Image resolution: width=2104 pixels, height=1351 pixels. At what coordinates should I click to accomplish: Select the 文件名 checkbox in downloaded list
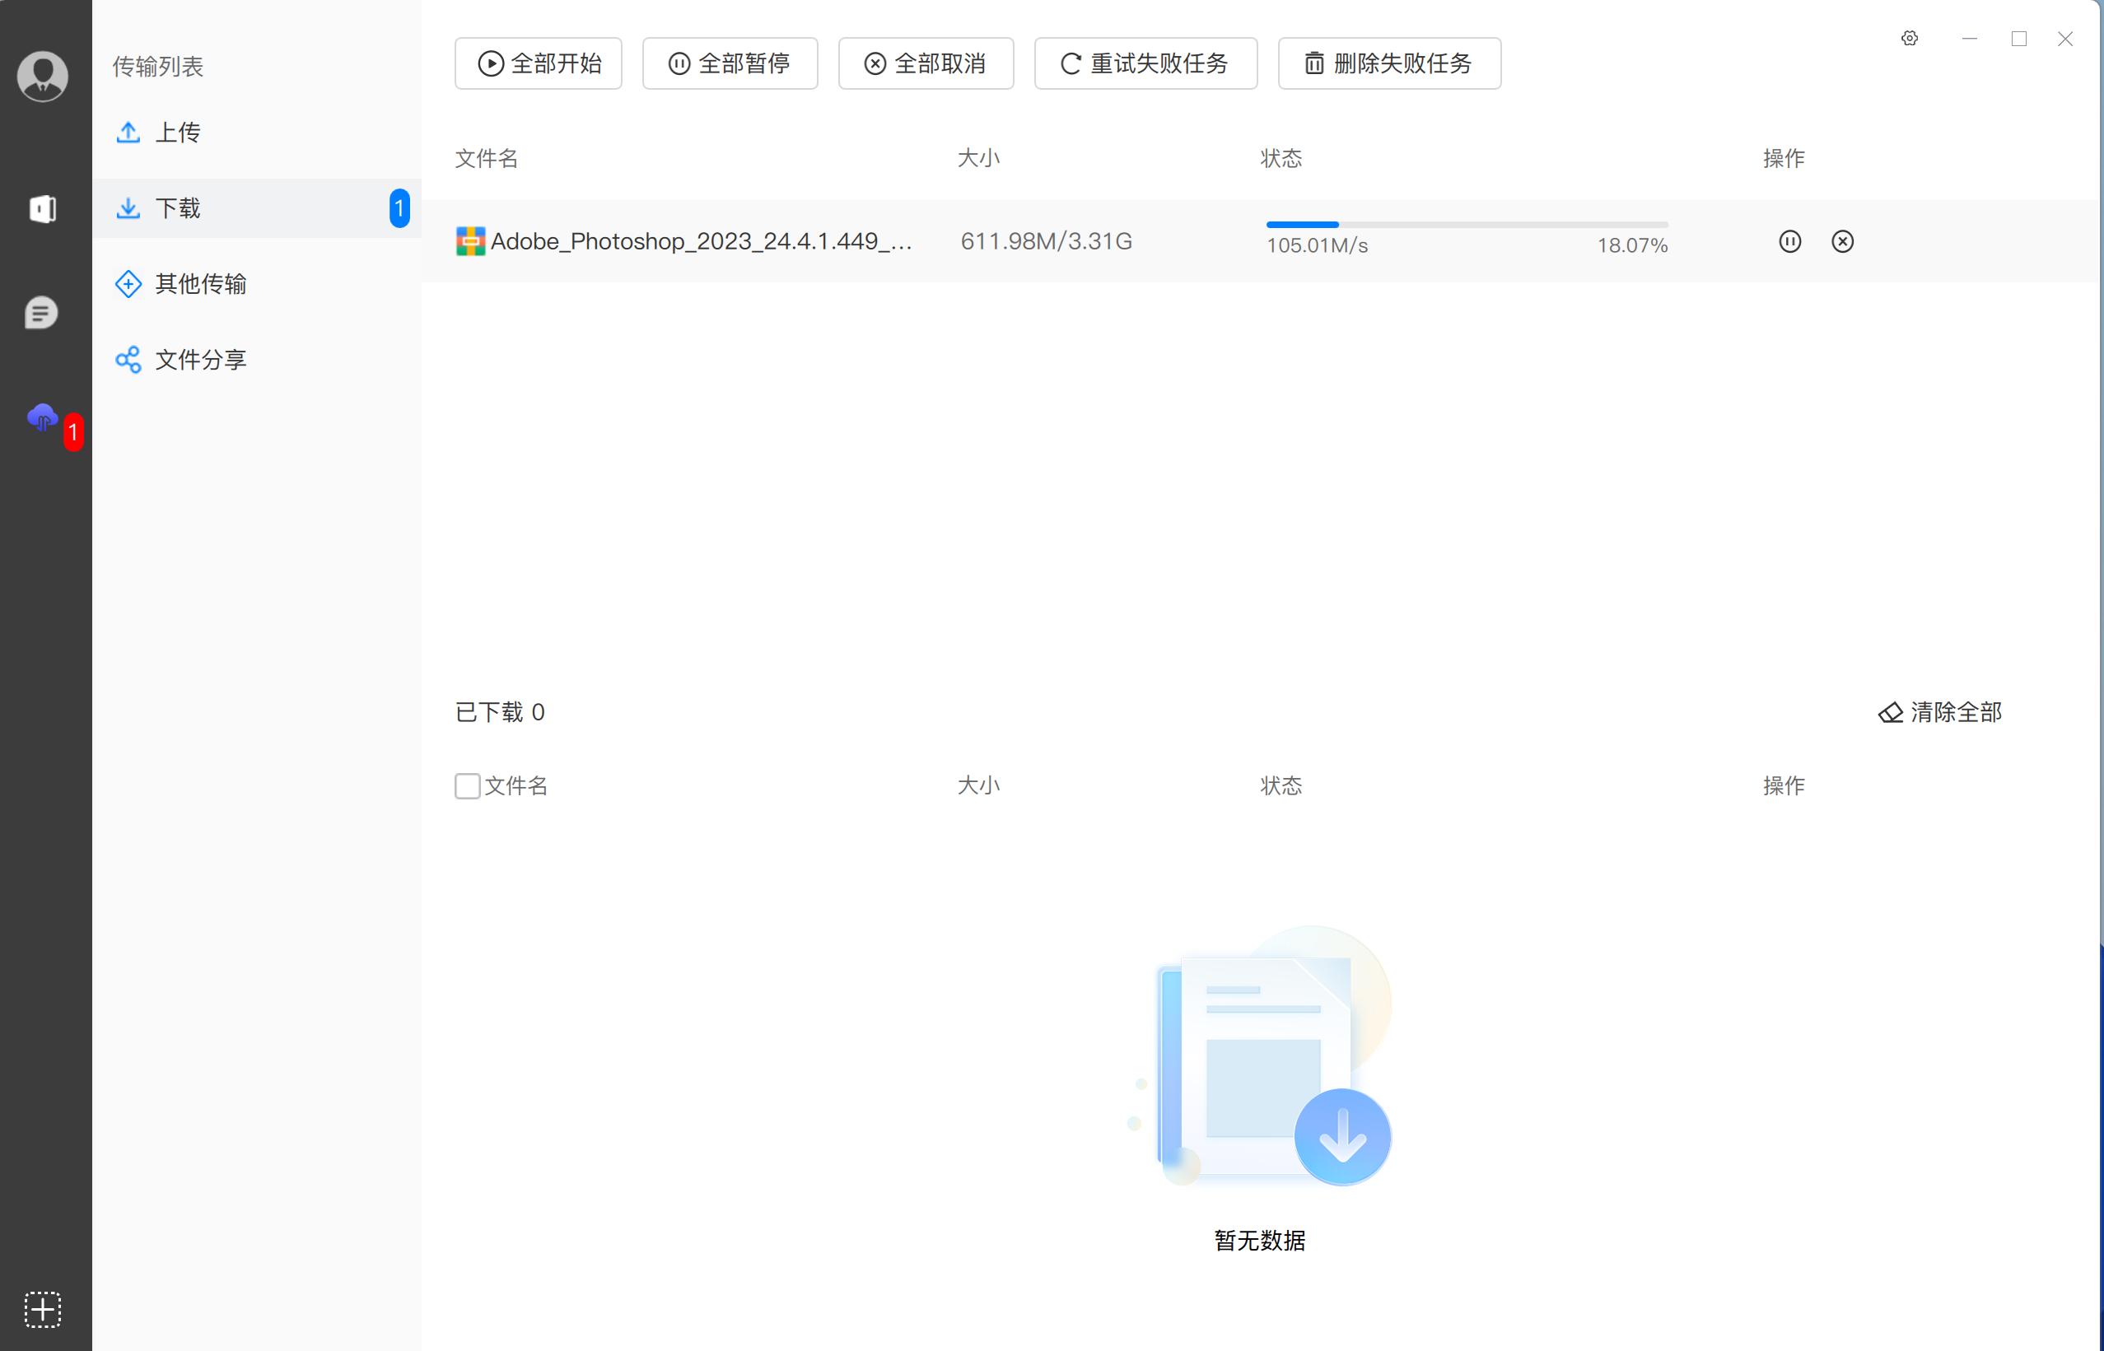coord(467,786)
